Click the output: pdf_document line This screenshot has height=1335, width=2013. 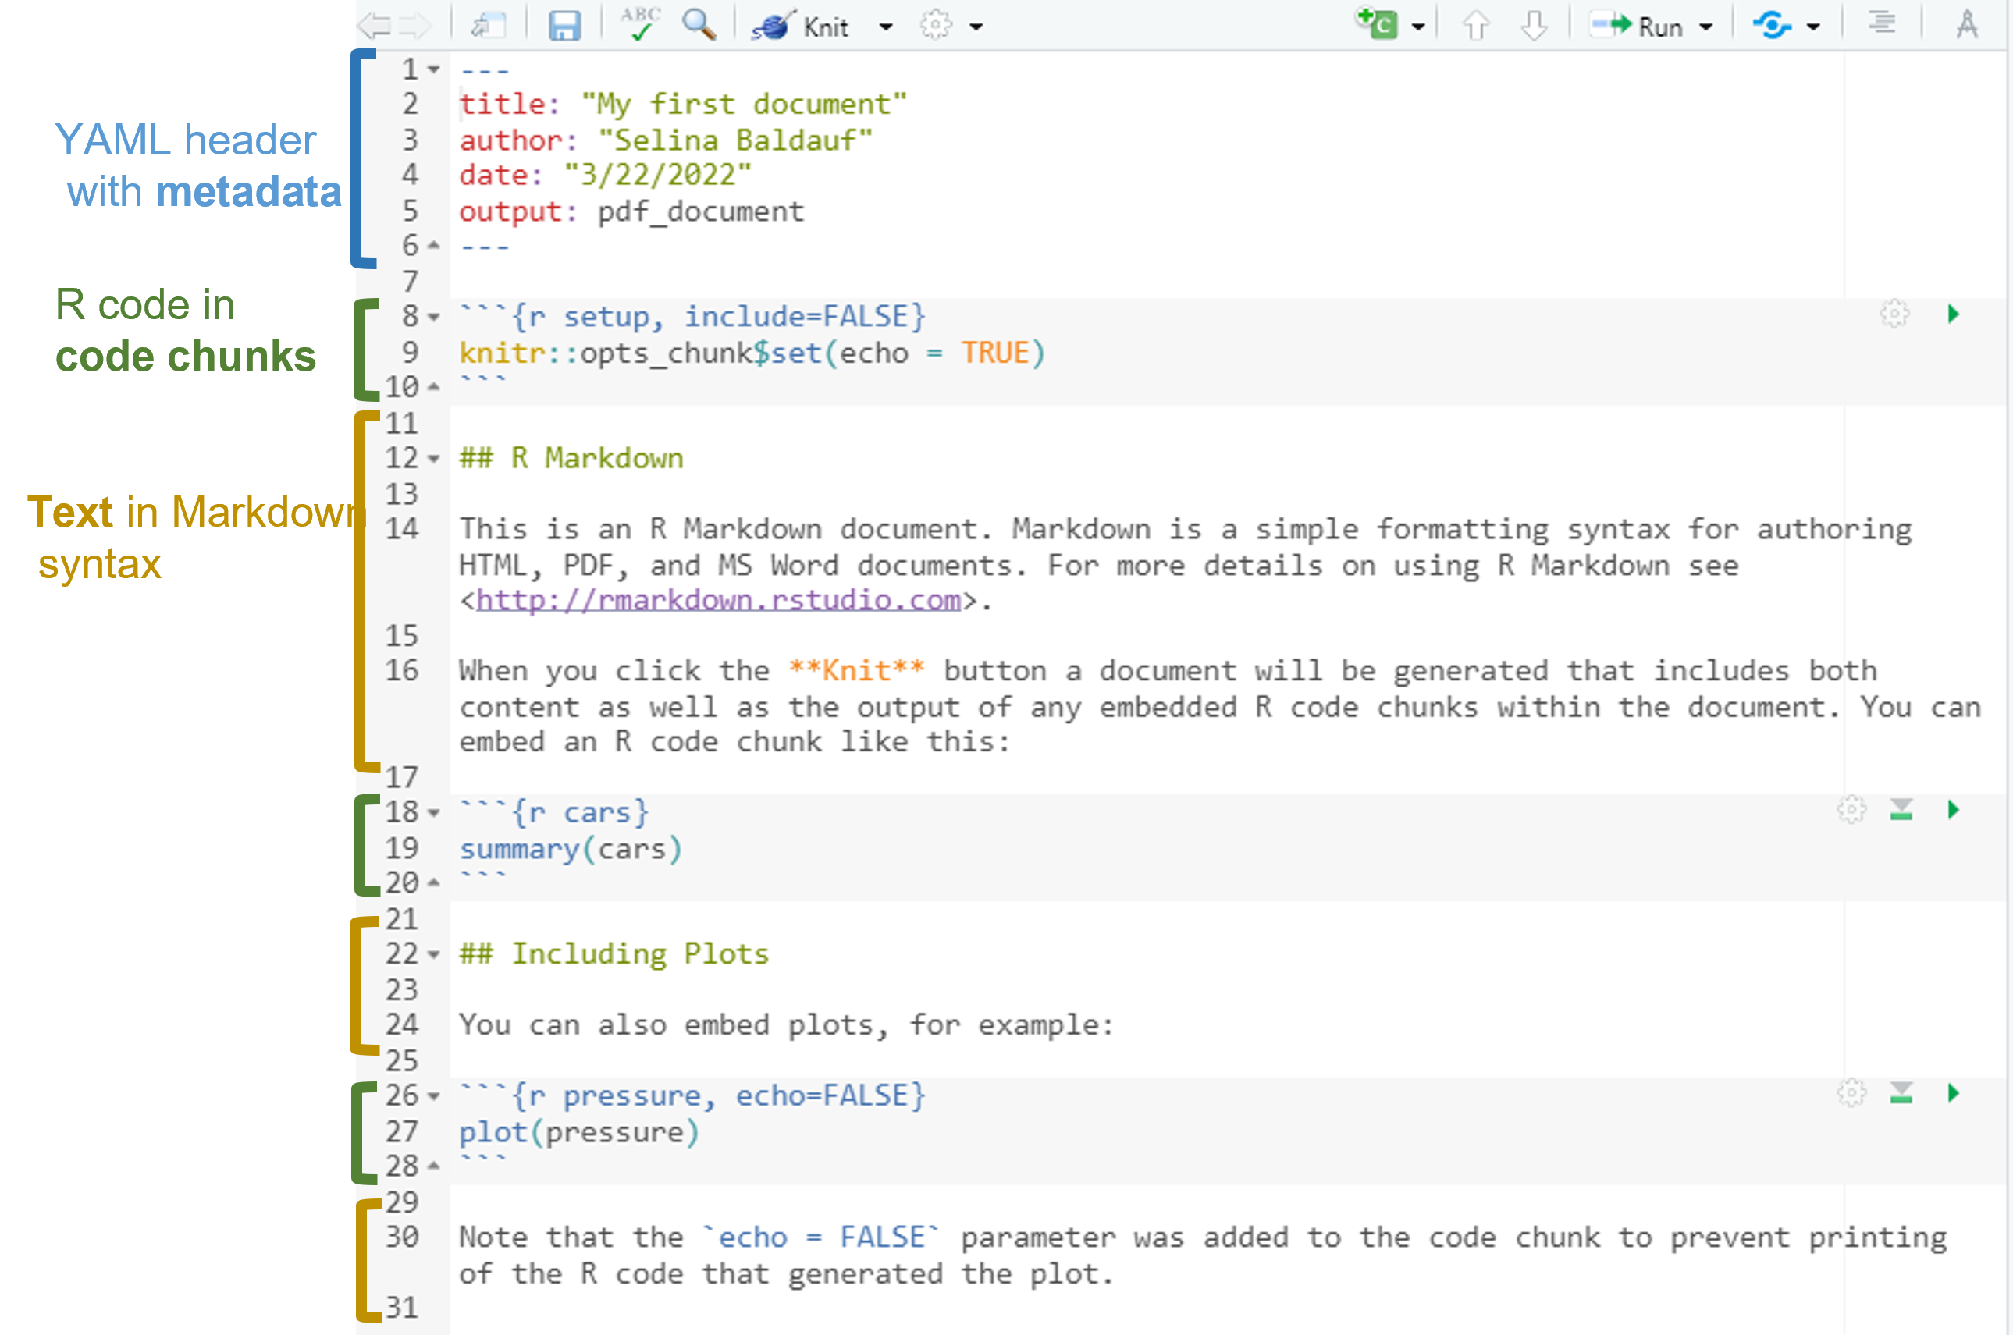pos(631,212)
